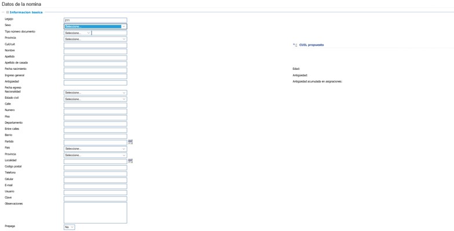Open the Tipo número documento dropdown

[78, 33]
